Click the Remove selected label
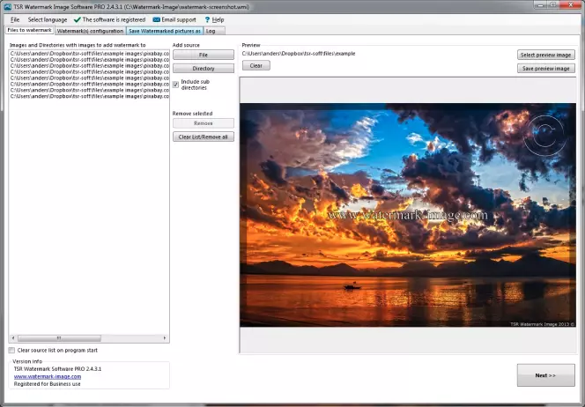This screenshot has height=407, width=585. point(192,114)
